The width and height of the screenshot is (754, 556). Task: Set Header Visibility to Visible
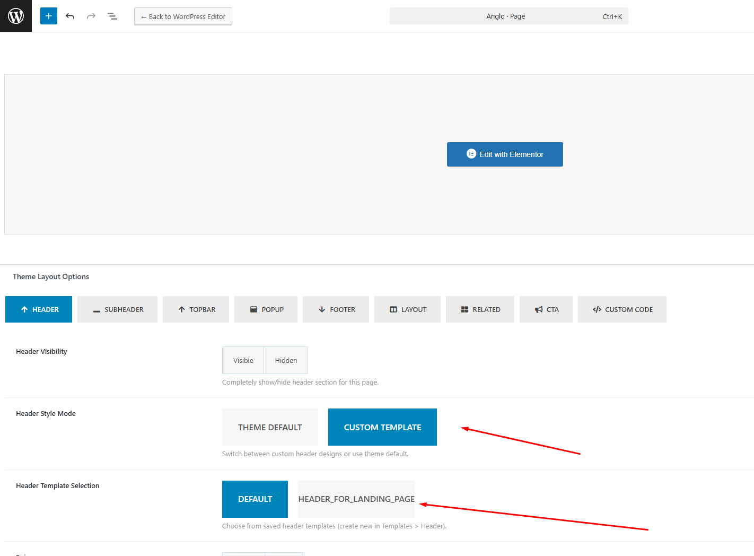(x=243, y=360)
